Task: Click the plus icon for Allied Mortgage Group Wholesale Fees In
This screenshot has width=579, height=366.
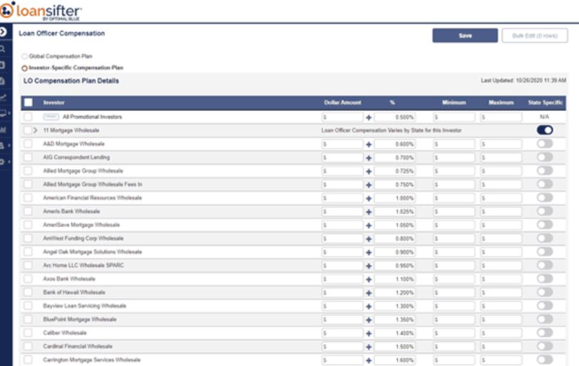Action: (368, 185)
